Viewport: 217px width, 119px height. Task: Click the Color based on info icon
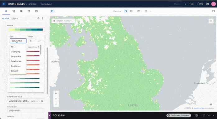tap(21, 97)
